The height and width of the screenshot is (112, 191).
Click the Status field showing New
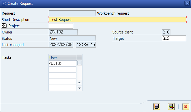(x=72, y=38)
